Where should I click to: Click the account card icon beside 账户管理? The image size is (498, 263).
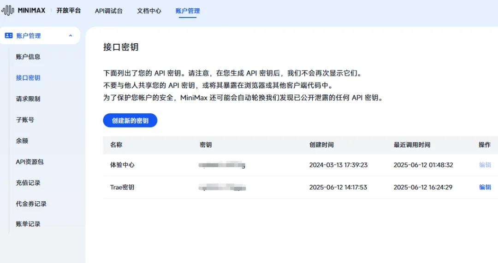click(x=9, y=35)
